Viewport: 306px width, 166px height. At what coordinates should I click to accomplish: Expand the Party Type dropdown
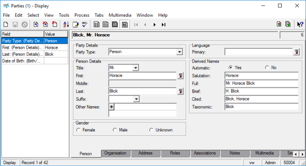[179, 52]
